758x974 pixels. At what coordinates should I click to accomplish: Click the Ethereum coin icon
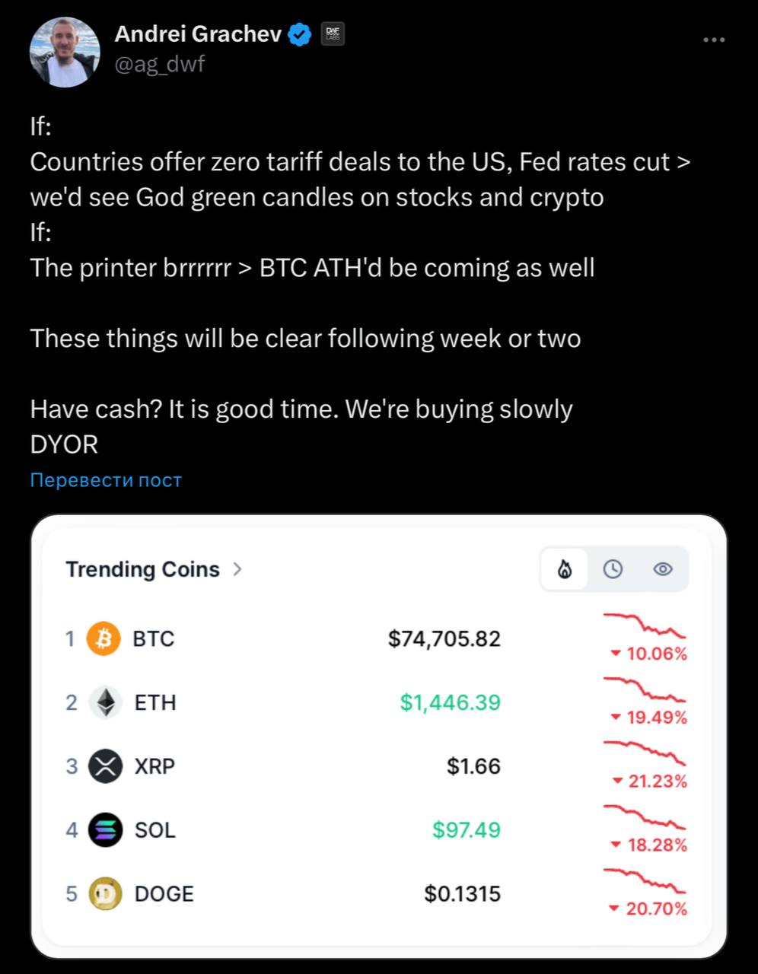coord(104,702)
